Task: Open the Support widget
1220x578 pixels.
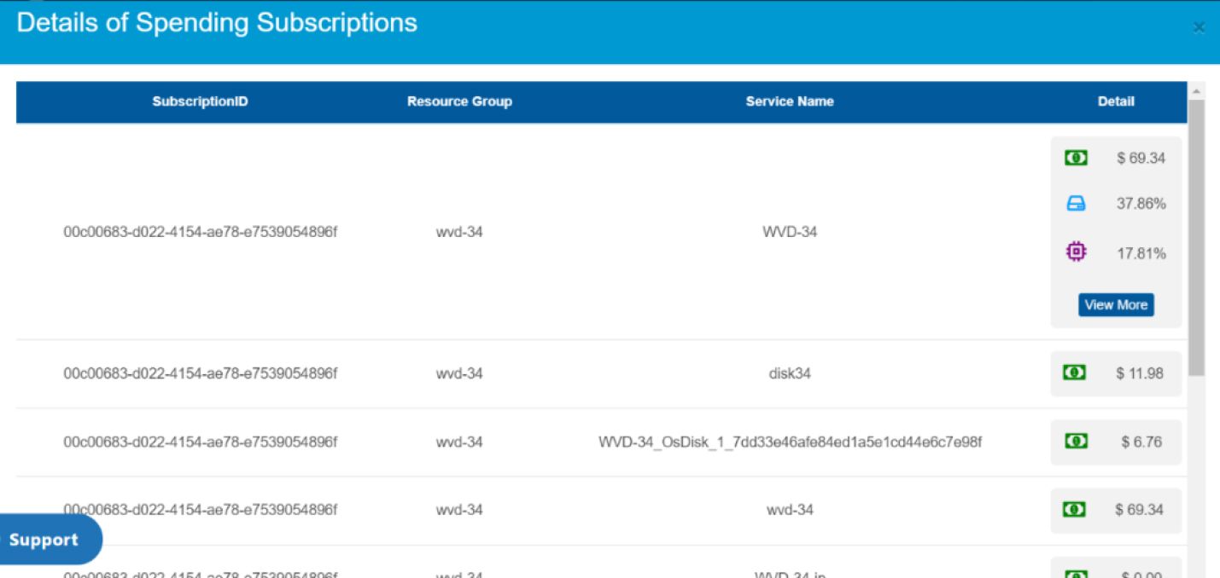Action: [49, 540]
